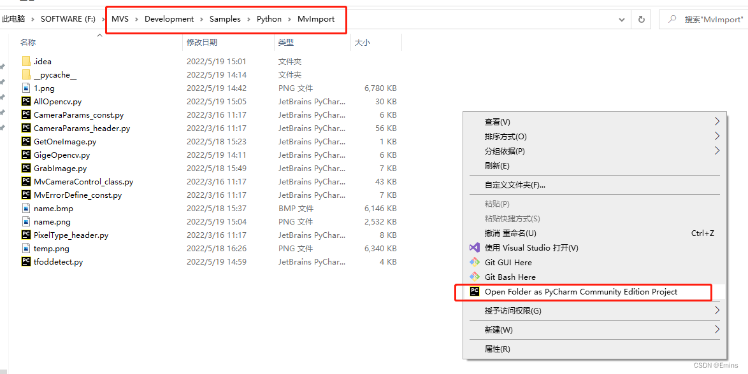Sort by 修改日期 column header
This screenshot has width=748, height=374.
coord(202,43)
